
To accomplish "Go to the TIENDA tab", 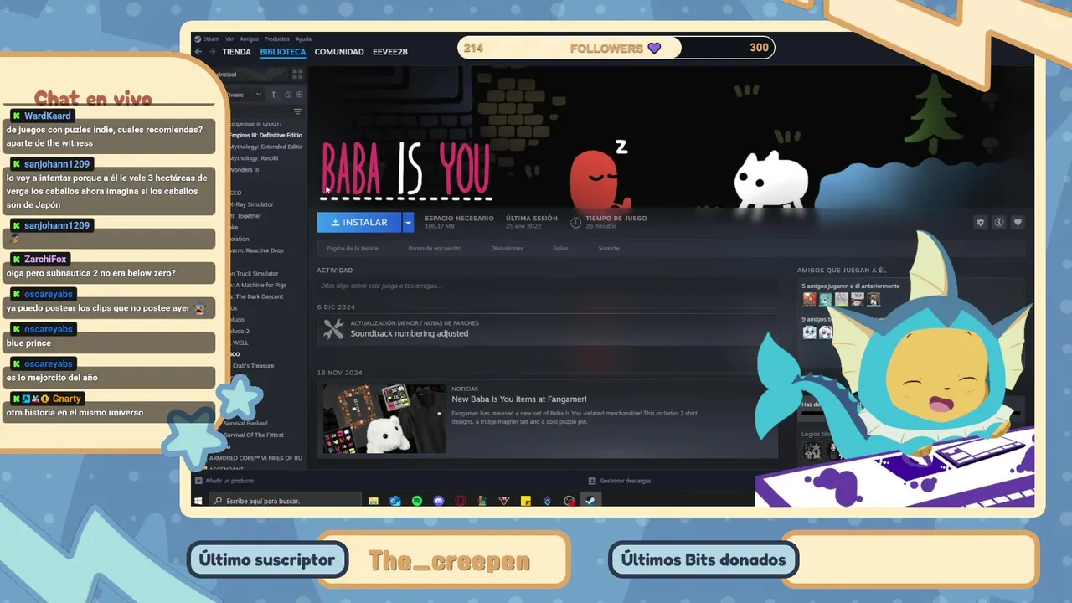I will [236, 52].
